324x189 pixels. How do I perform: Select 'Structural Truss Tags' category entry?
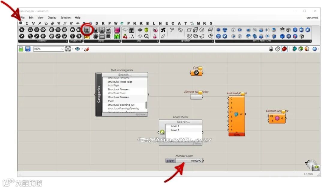(x=120, y=82)
